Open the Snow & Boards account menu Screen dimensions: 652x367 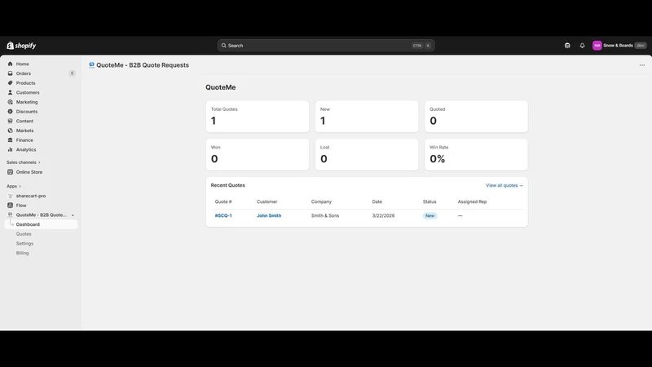(x=619, y=46)
